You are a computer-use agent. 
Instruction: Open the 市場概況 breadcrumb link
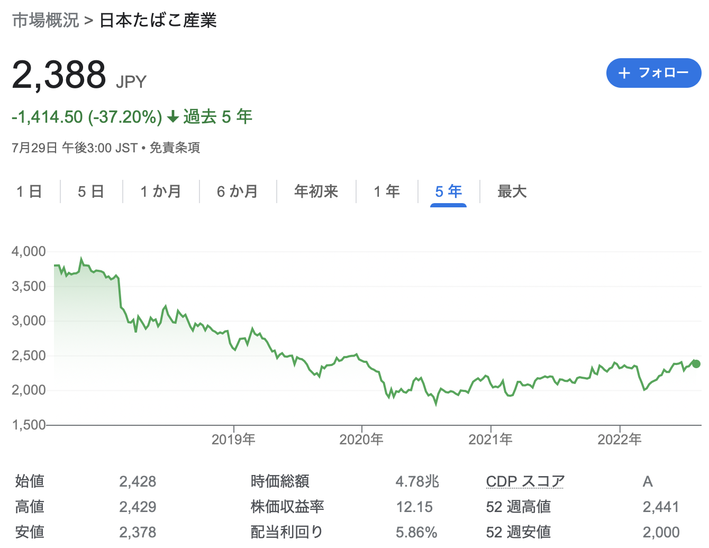coord(46,20)
